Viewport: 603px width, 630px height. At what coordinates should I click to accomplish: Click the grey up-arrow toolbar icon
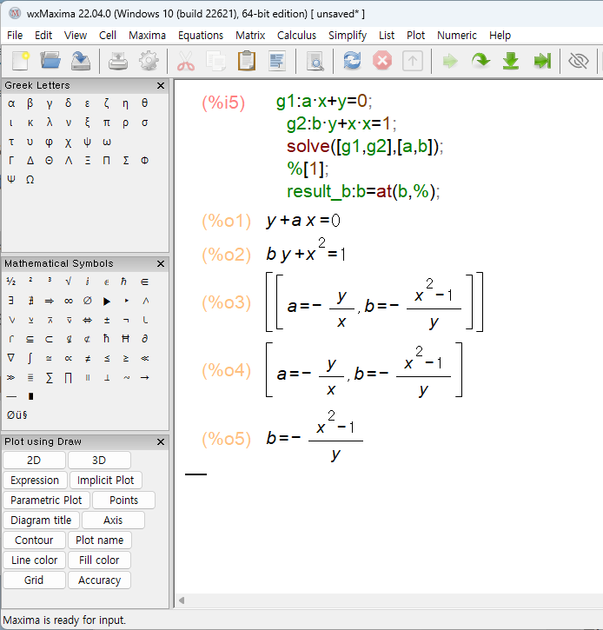pyautogui.click(x=413, y=61)
